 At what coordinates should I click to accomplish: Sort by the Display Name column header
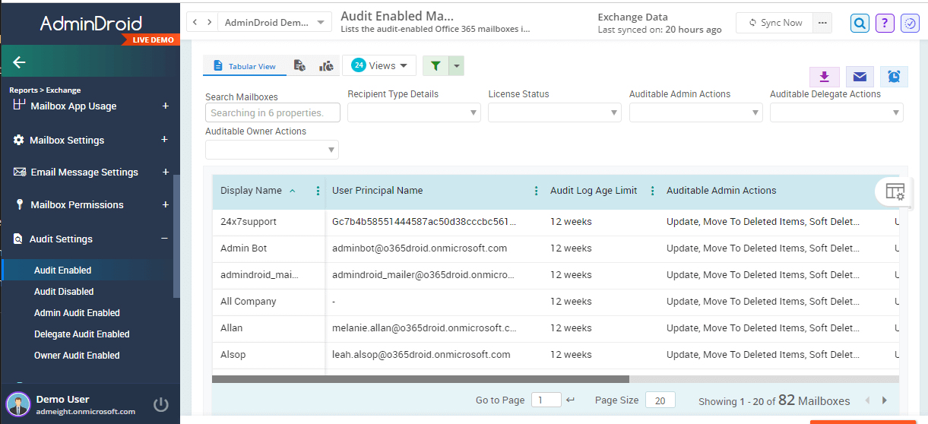(251, 191)
